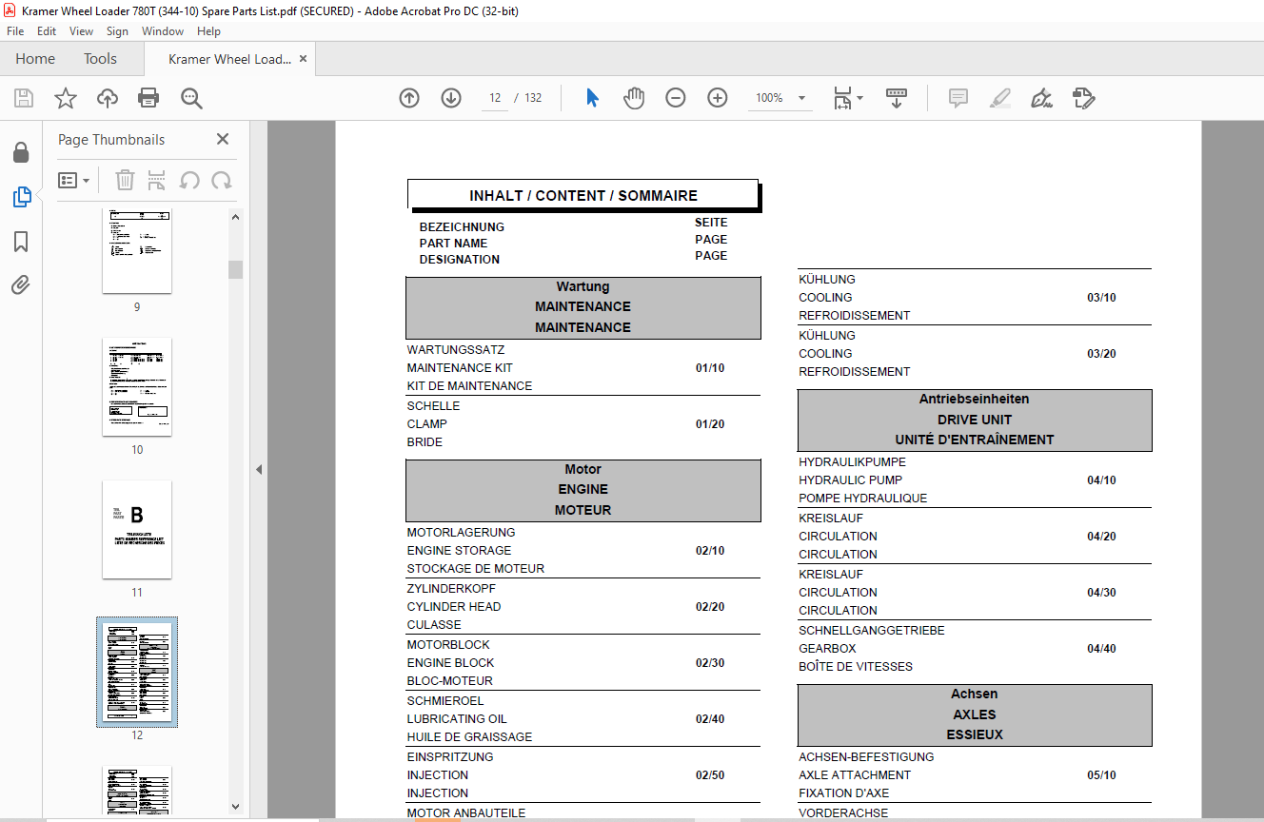Close the Page Thumbnails panel

[223, 139]
